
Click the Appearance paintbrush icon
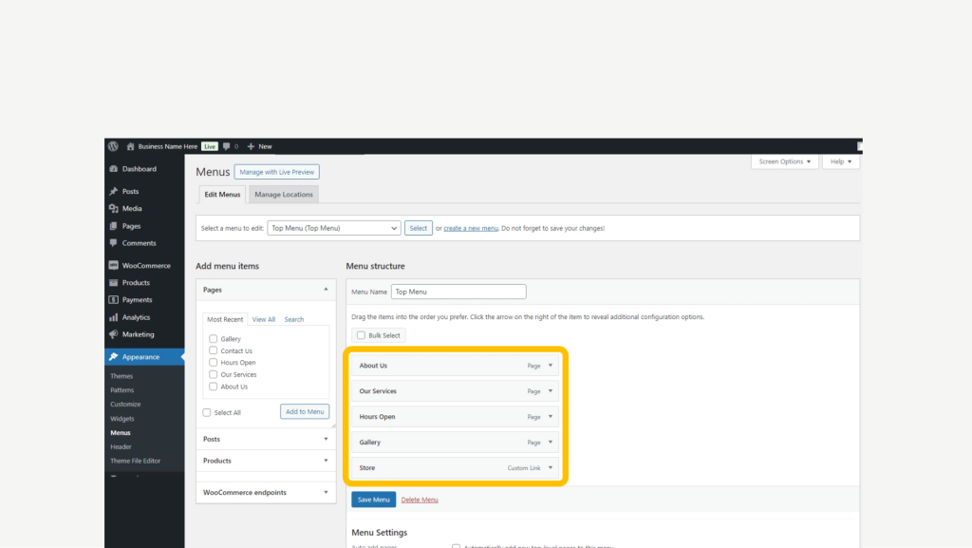[x=114, y=356]
